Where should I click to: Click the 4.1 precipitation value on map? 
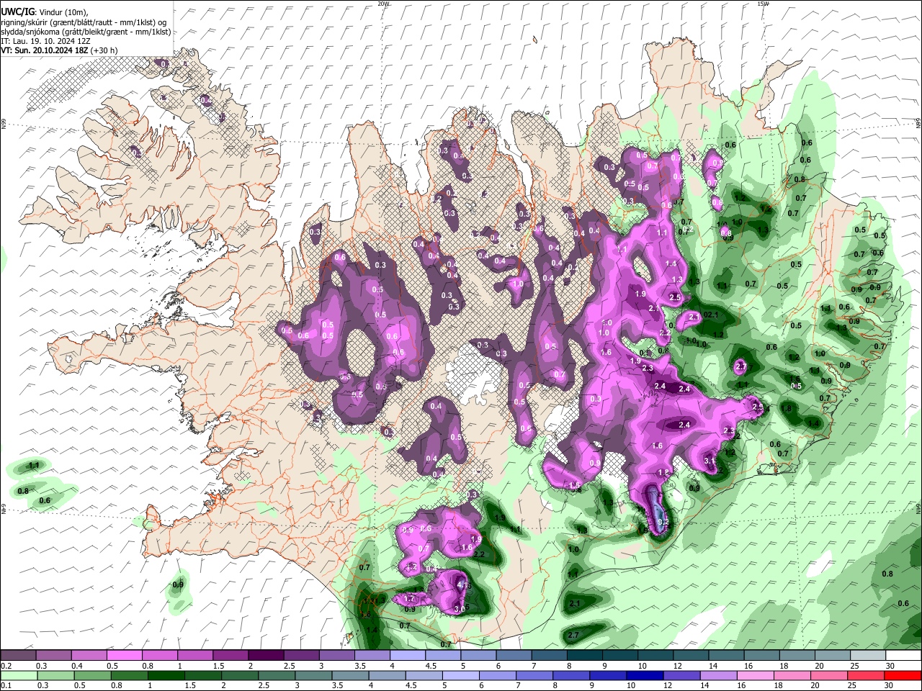pos(463,586)
